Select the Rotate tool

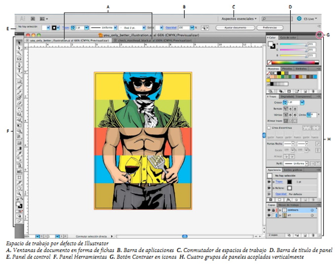click(x=19, y=110)
